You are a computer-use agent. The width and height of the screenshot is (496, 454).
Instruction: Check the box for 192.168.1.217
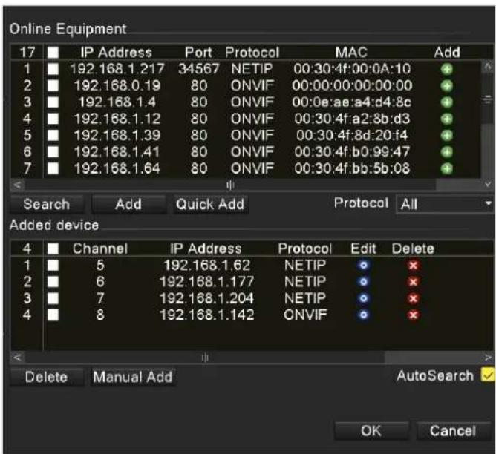pyautogui.click(x=53, y=69)
